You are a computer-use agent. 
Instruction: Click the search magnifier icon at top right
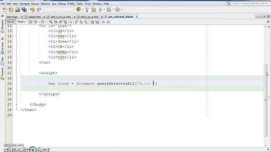[x=229, y=3]
